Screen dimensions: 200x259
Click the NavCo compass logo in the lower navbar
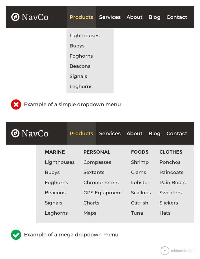point(15,133)
